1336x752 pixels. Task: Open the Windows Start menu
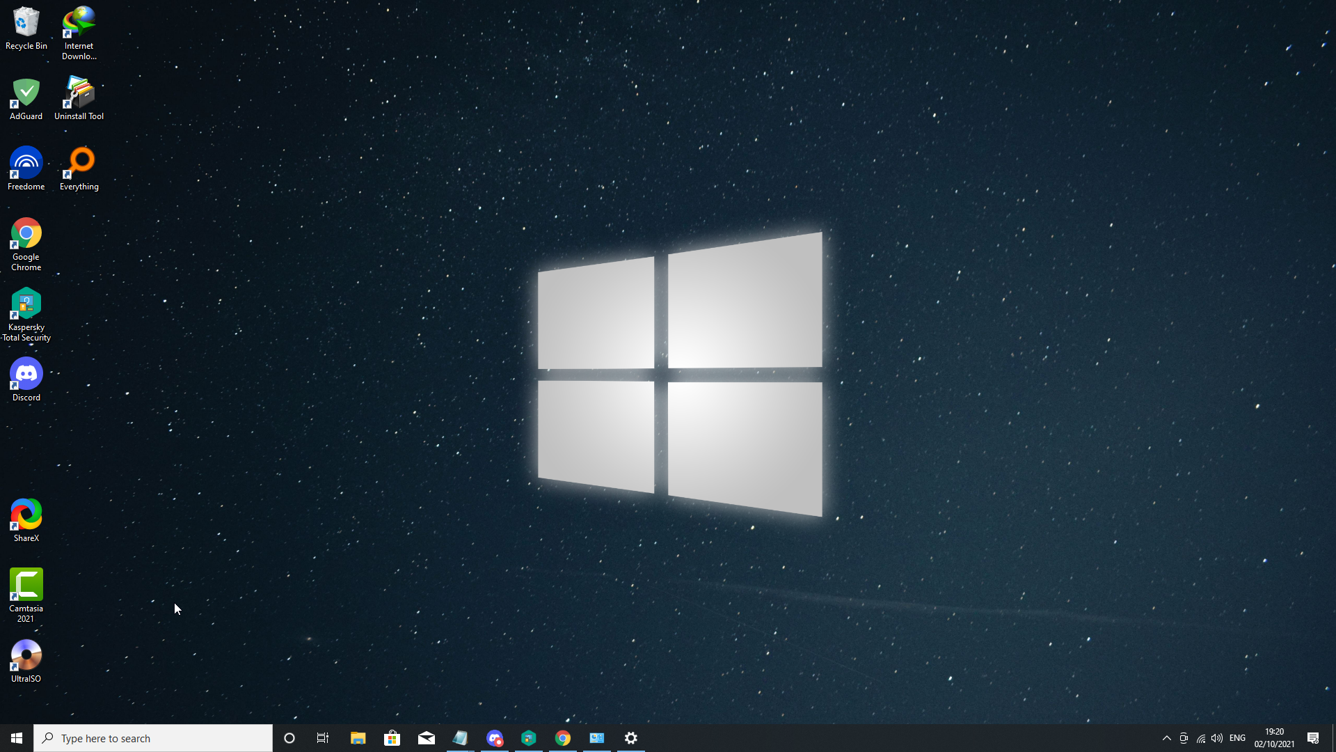[x=17, y=738]
